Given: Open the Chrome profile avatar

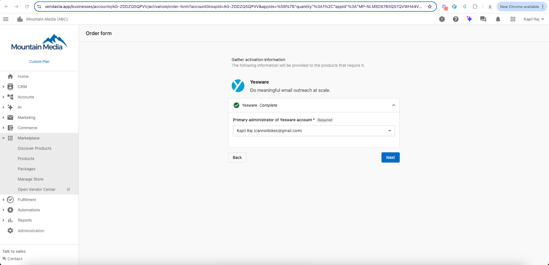Looking at the screenshot, I should coord(490,7).
